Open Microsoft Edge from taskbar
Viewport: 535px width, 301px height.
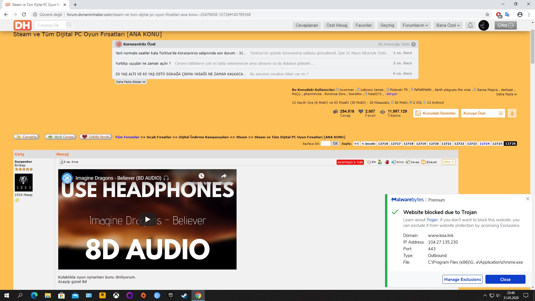click(34, 295)
